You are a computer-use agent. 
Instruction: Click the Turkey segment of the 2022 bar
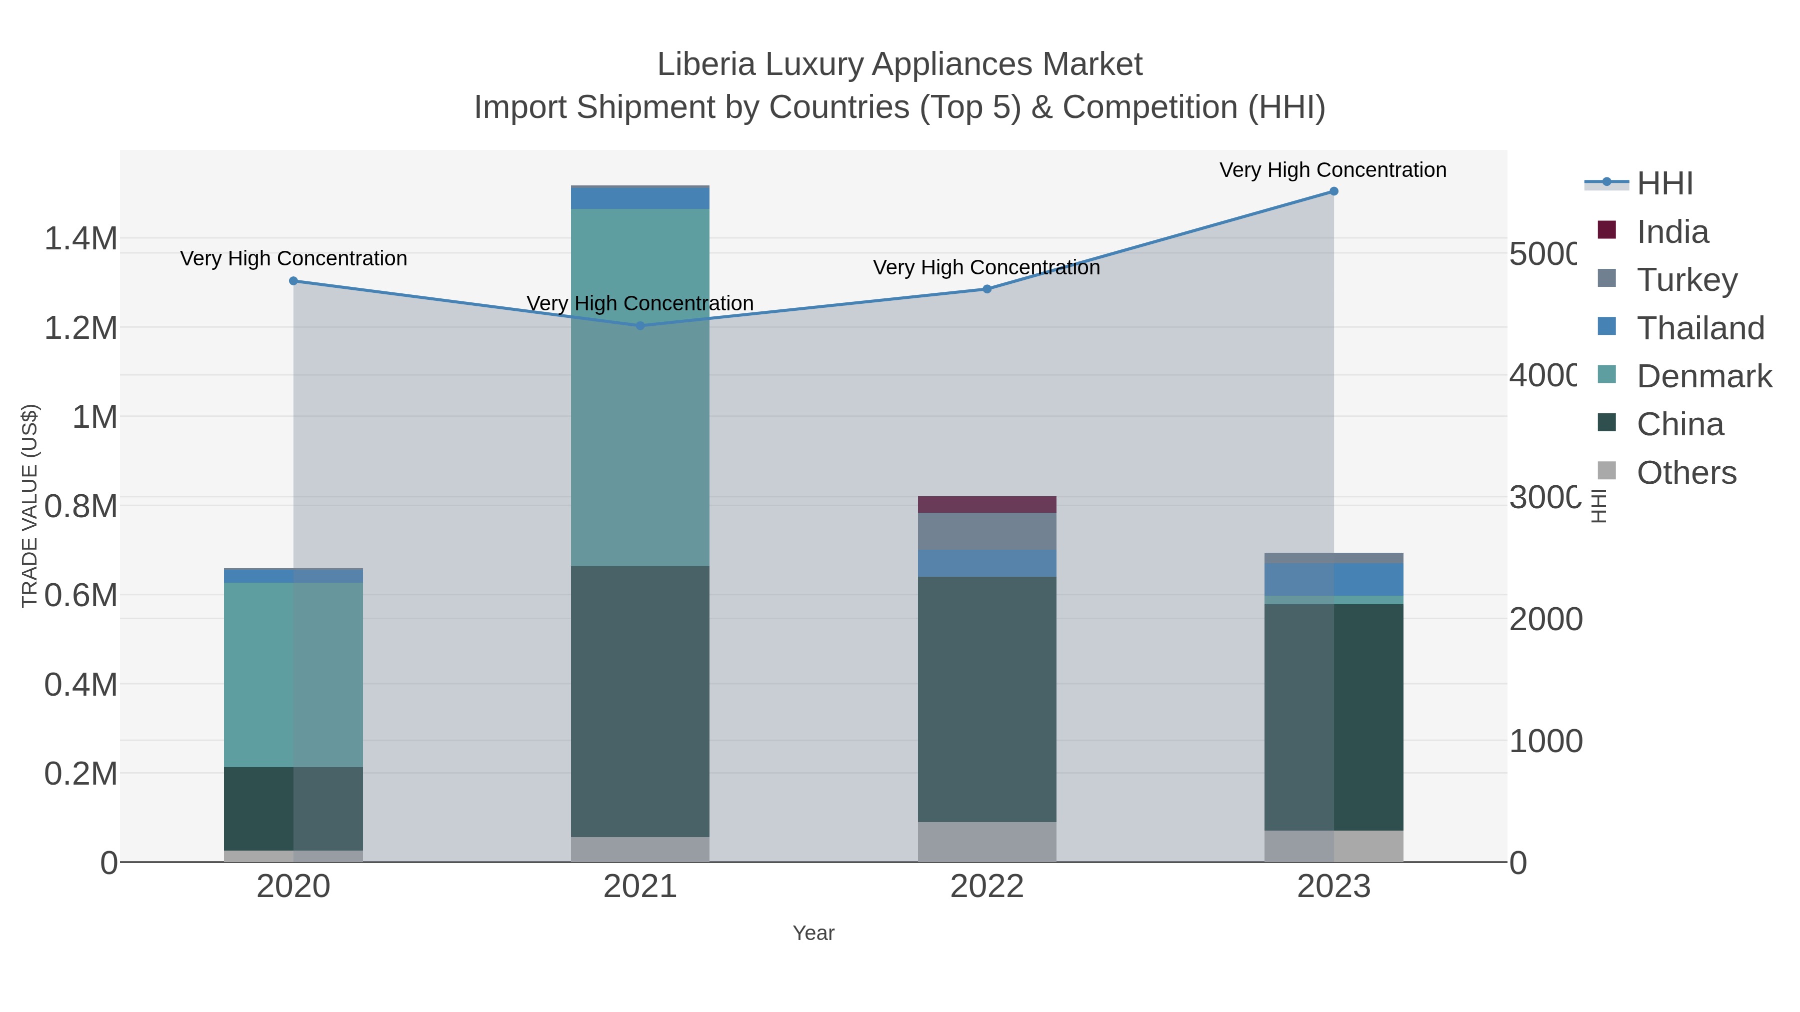pyautogui.click(x=987, y=532)
